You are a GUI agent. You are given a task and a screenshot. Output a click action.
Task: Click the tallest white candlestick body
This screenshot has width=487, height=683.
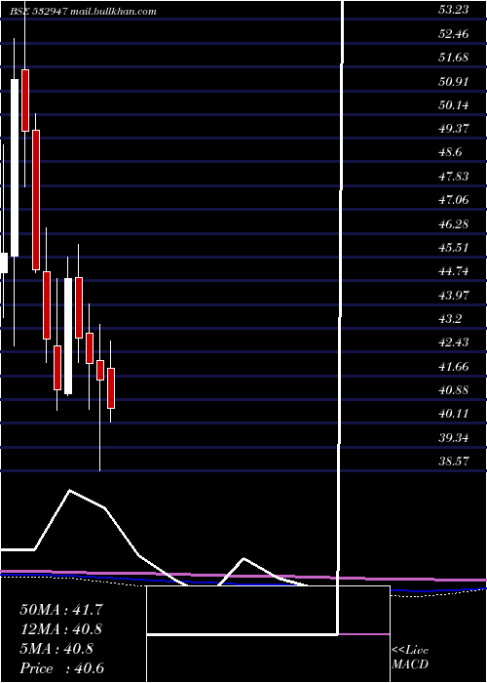point(15,168)
